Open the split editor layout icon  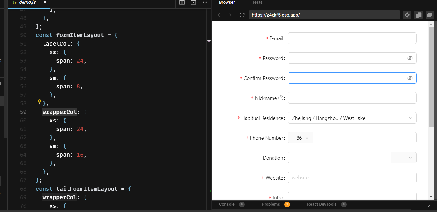click(182, 2)
